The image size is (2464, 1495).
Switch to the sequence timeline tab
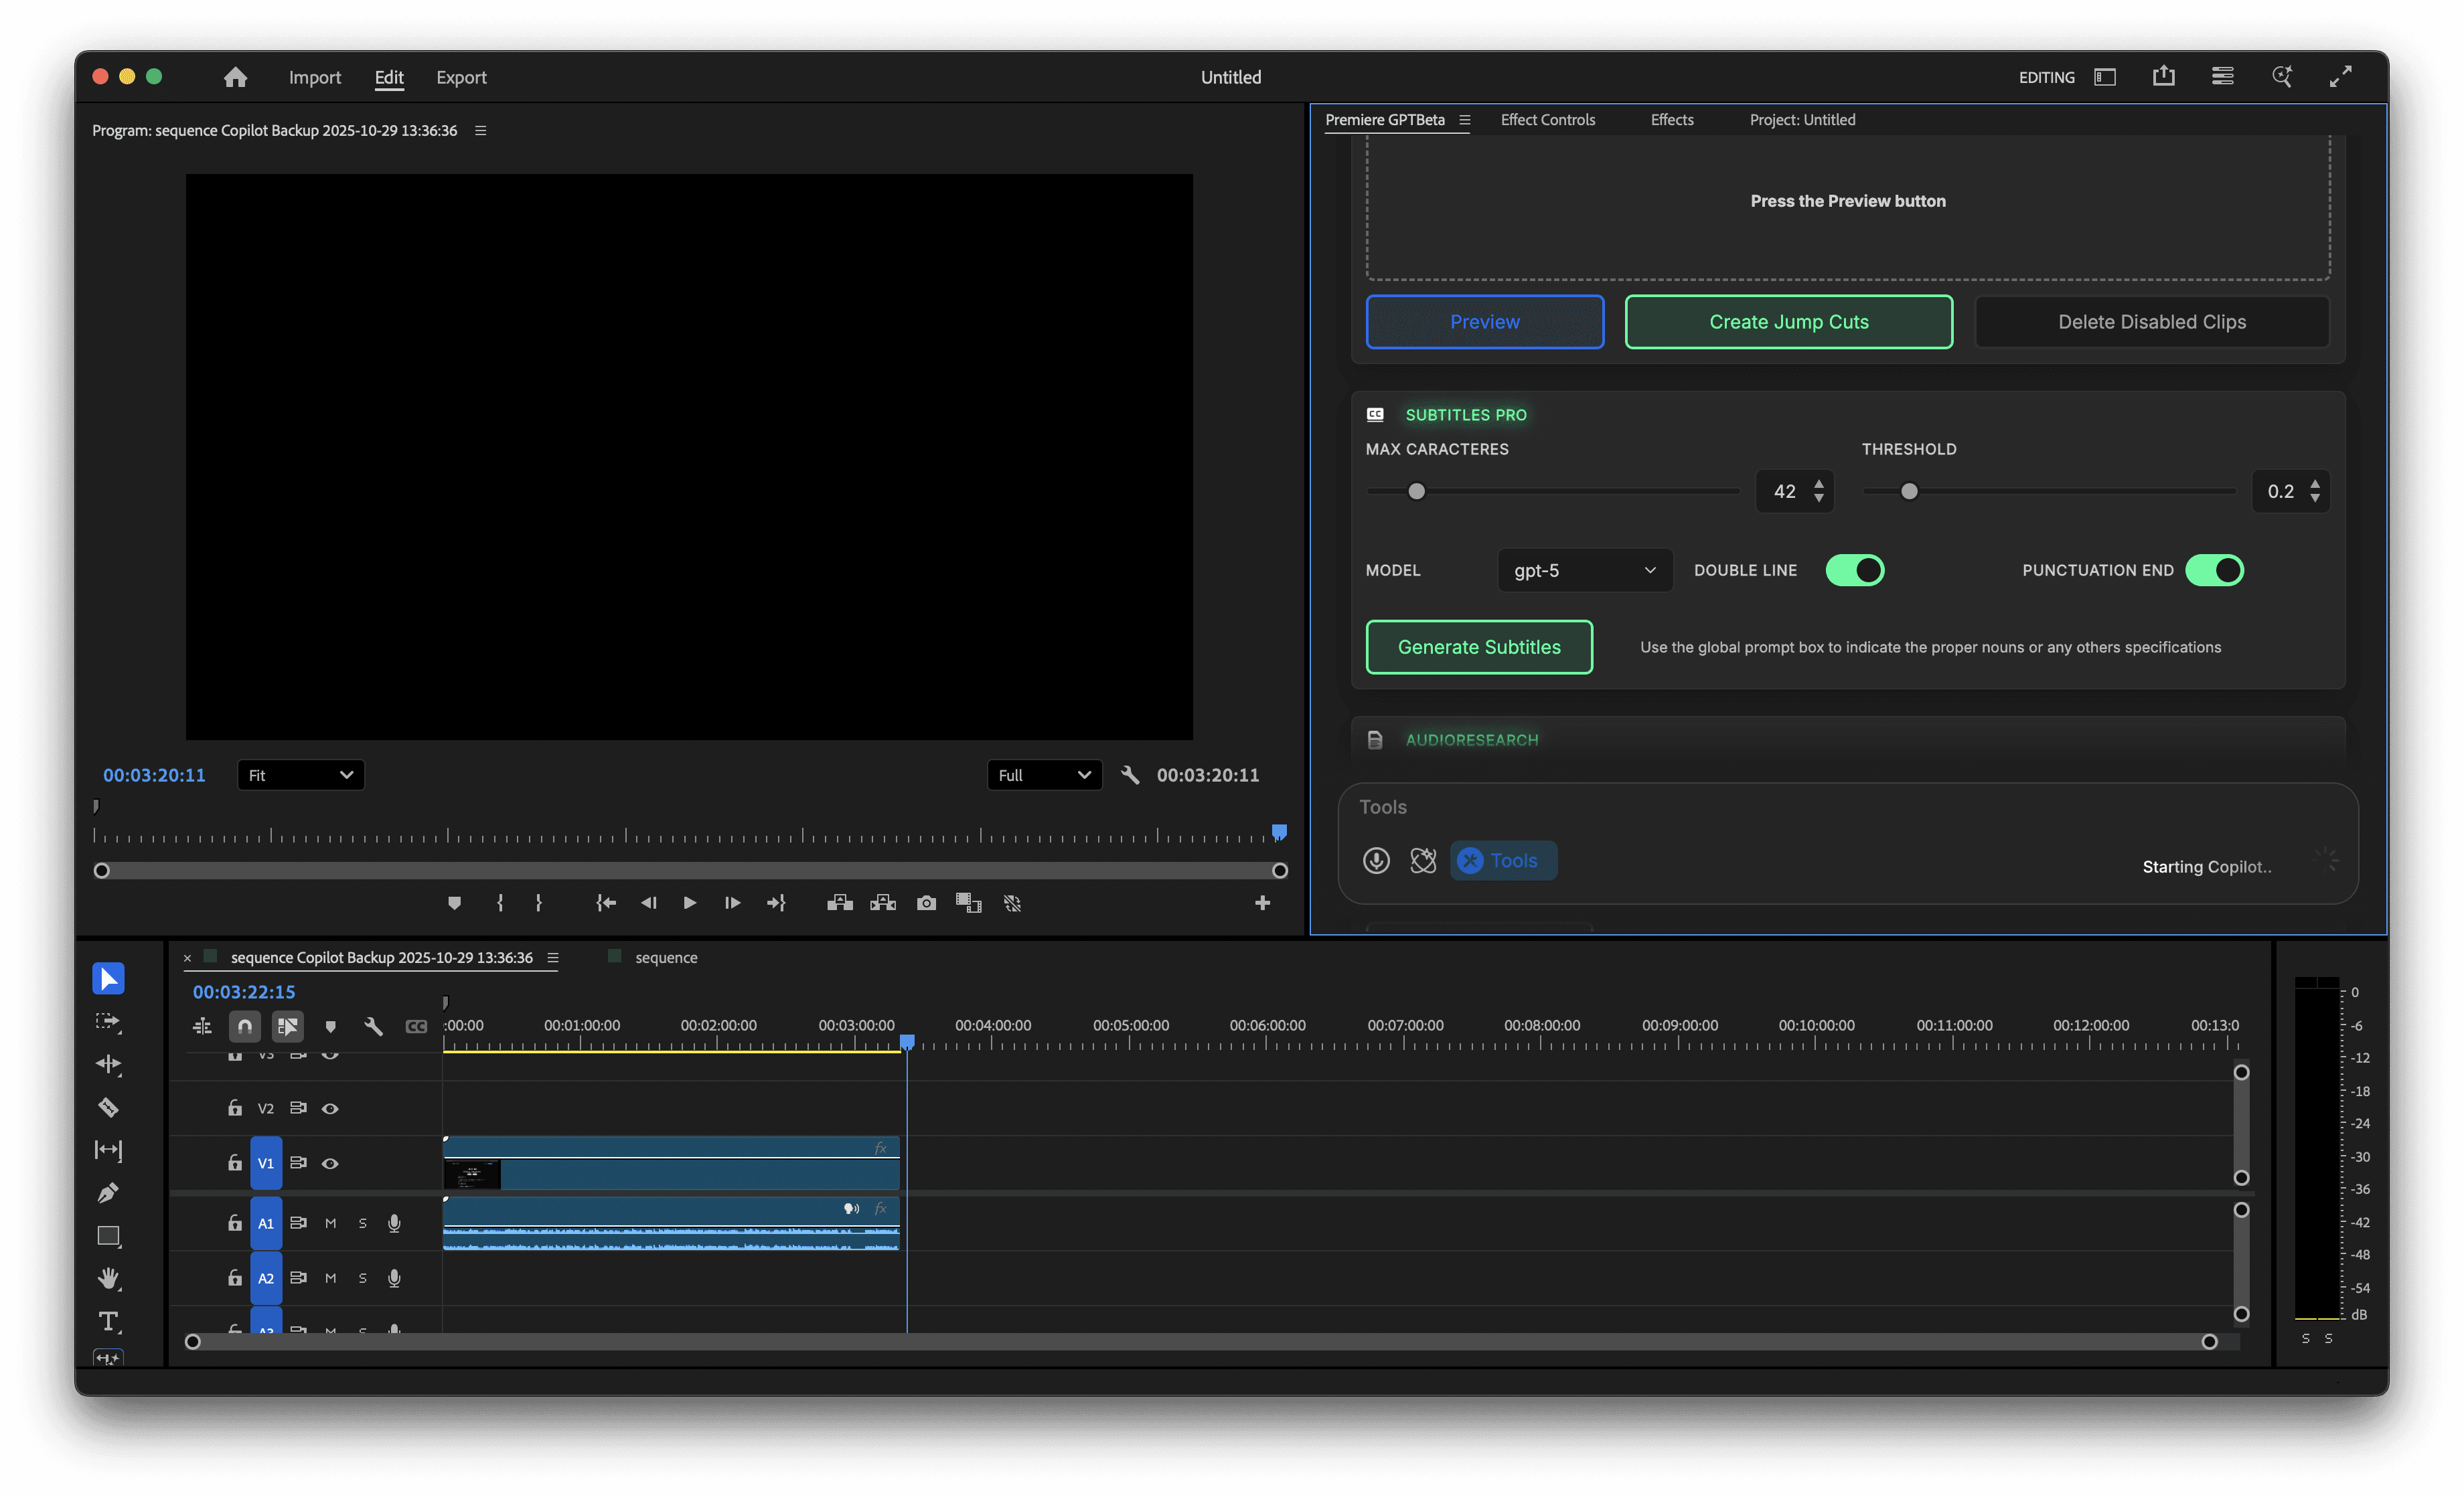pos(666,958)
